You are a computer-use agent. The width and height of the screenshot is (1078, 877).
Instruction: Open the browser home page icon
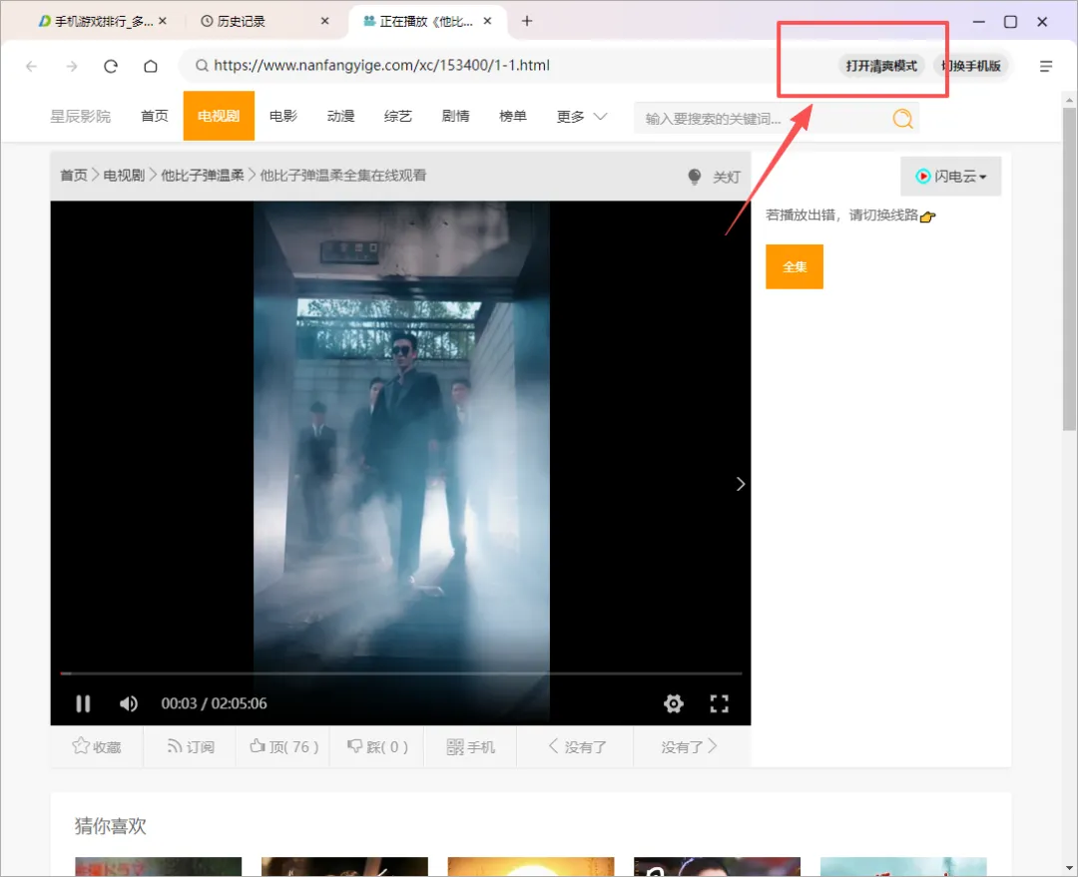pos(151,66)
